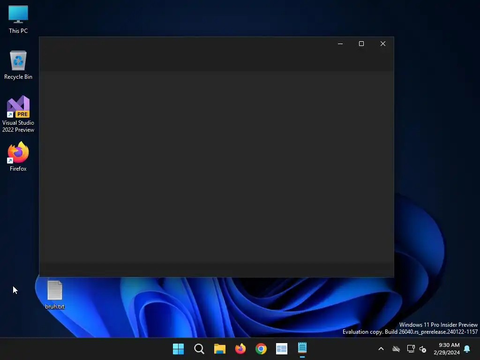480x360 pixels.
Task: Open the Recycle Bin icon
Action: (x=18, y=65)
